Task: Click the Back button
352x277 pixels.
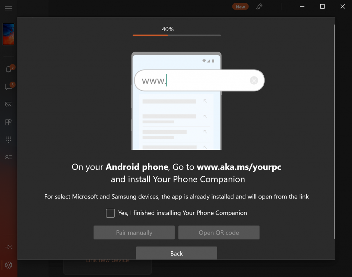Action: coord(176,253)
